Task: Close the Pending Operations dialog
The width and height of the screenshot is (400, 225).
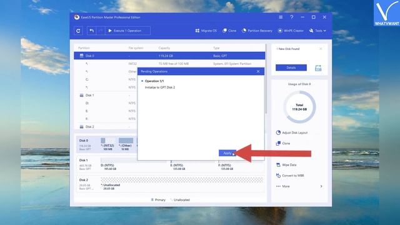Action: [x=258, y=71]
